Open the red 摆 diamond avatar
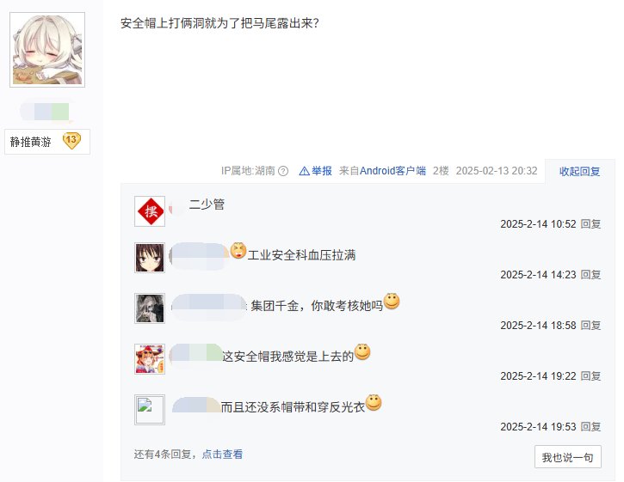The width and height of the screenshot is (624, 482). click(x=150, y=211)
